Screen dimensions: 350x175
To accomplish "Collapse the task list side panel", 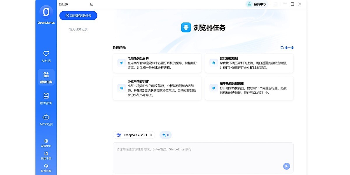I will (92, 4).
